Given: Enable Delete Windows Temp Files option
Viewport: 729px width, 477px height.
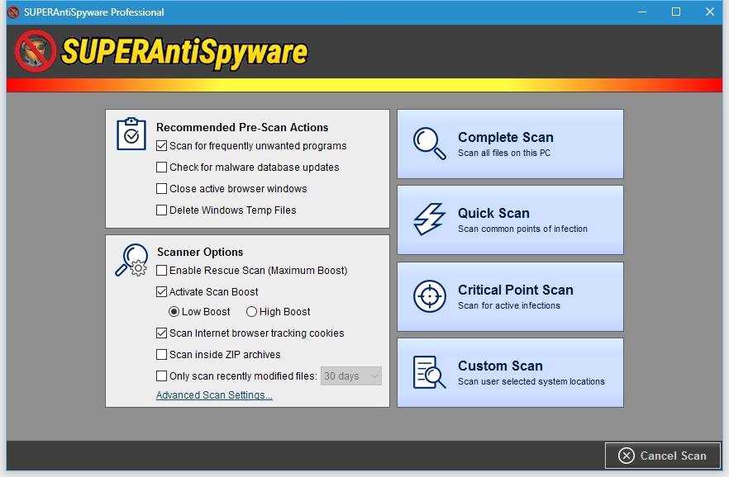Looking at the screenshot, I should pos(162,210).
